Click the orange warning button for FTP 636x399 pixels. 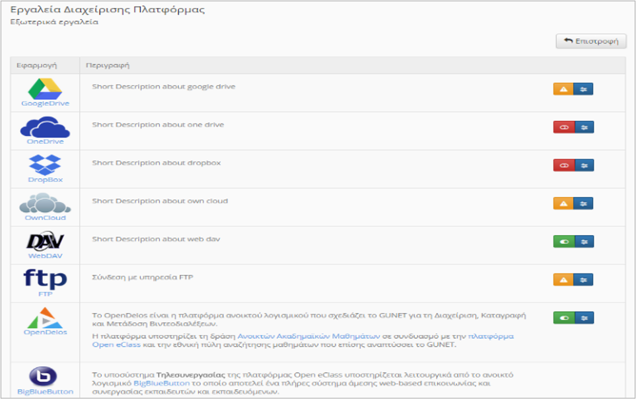[563, 280]
